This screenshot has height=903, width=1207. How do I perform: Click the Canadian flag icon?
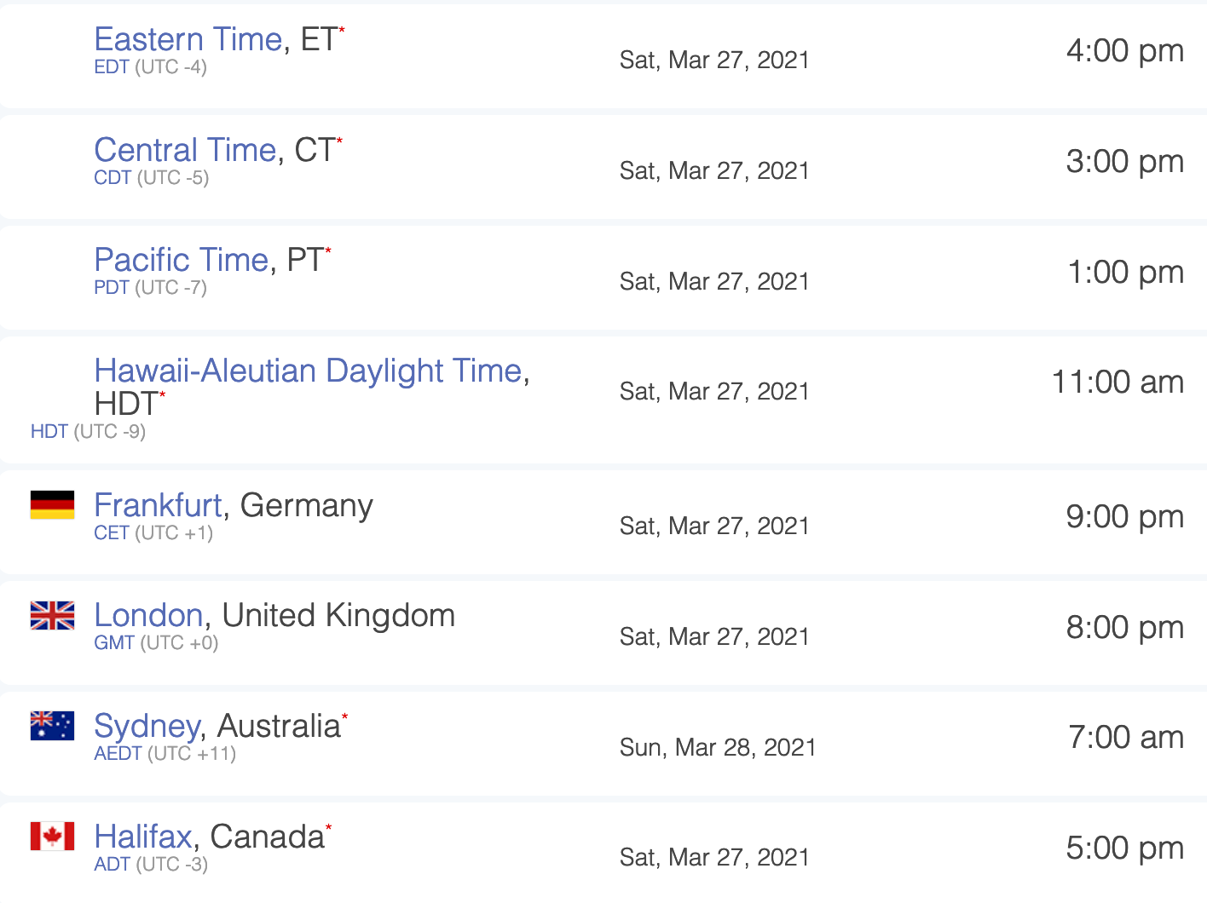click(52, 837)
